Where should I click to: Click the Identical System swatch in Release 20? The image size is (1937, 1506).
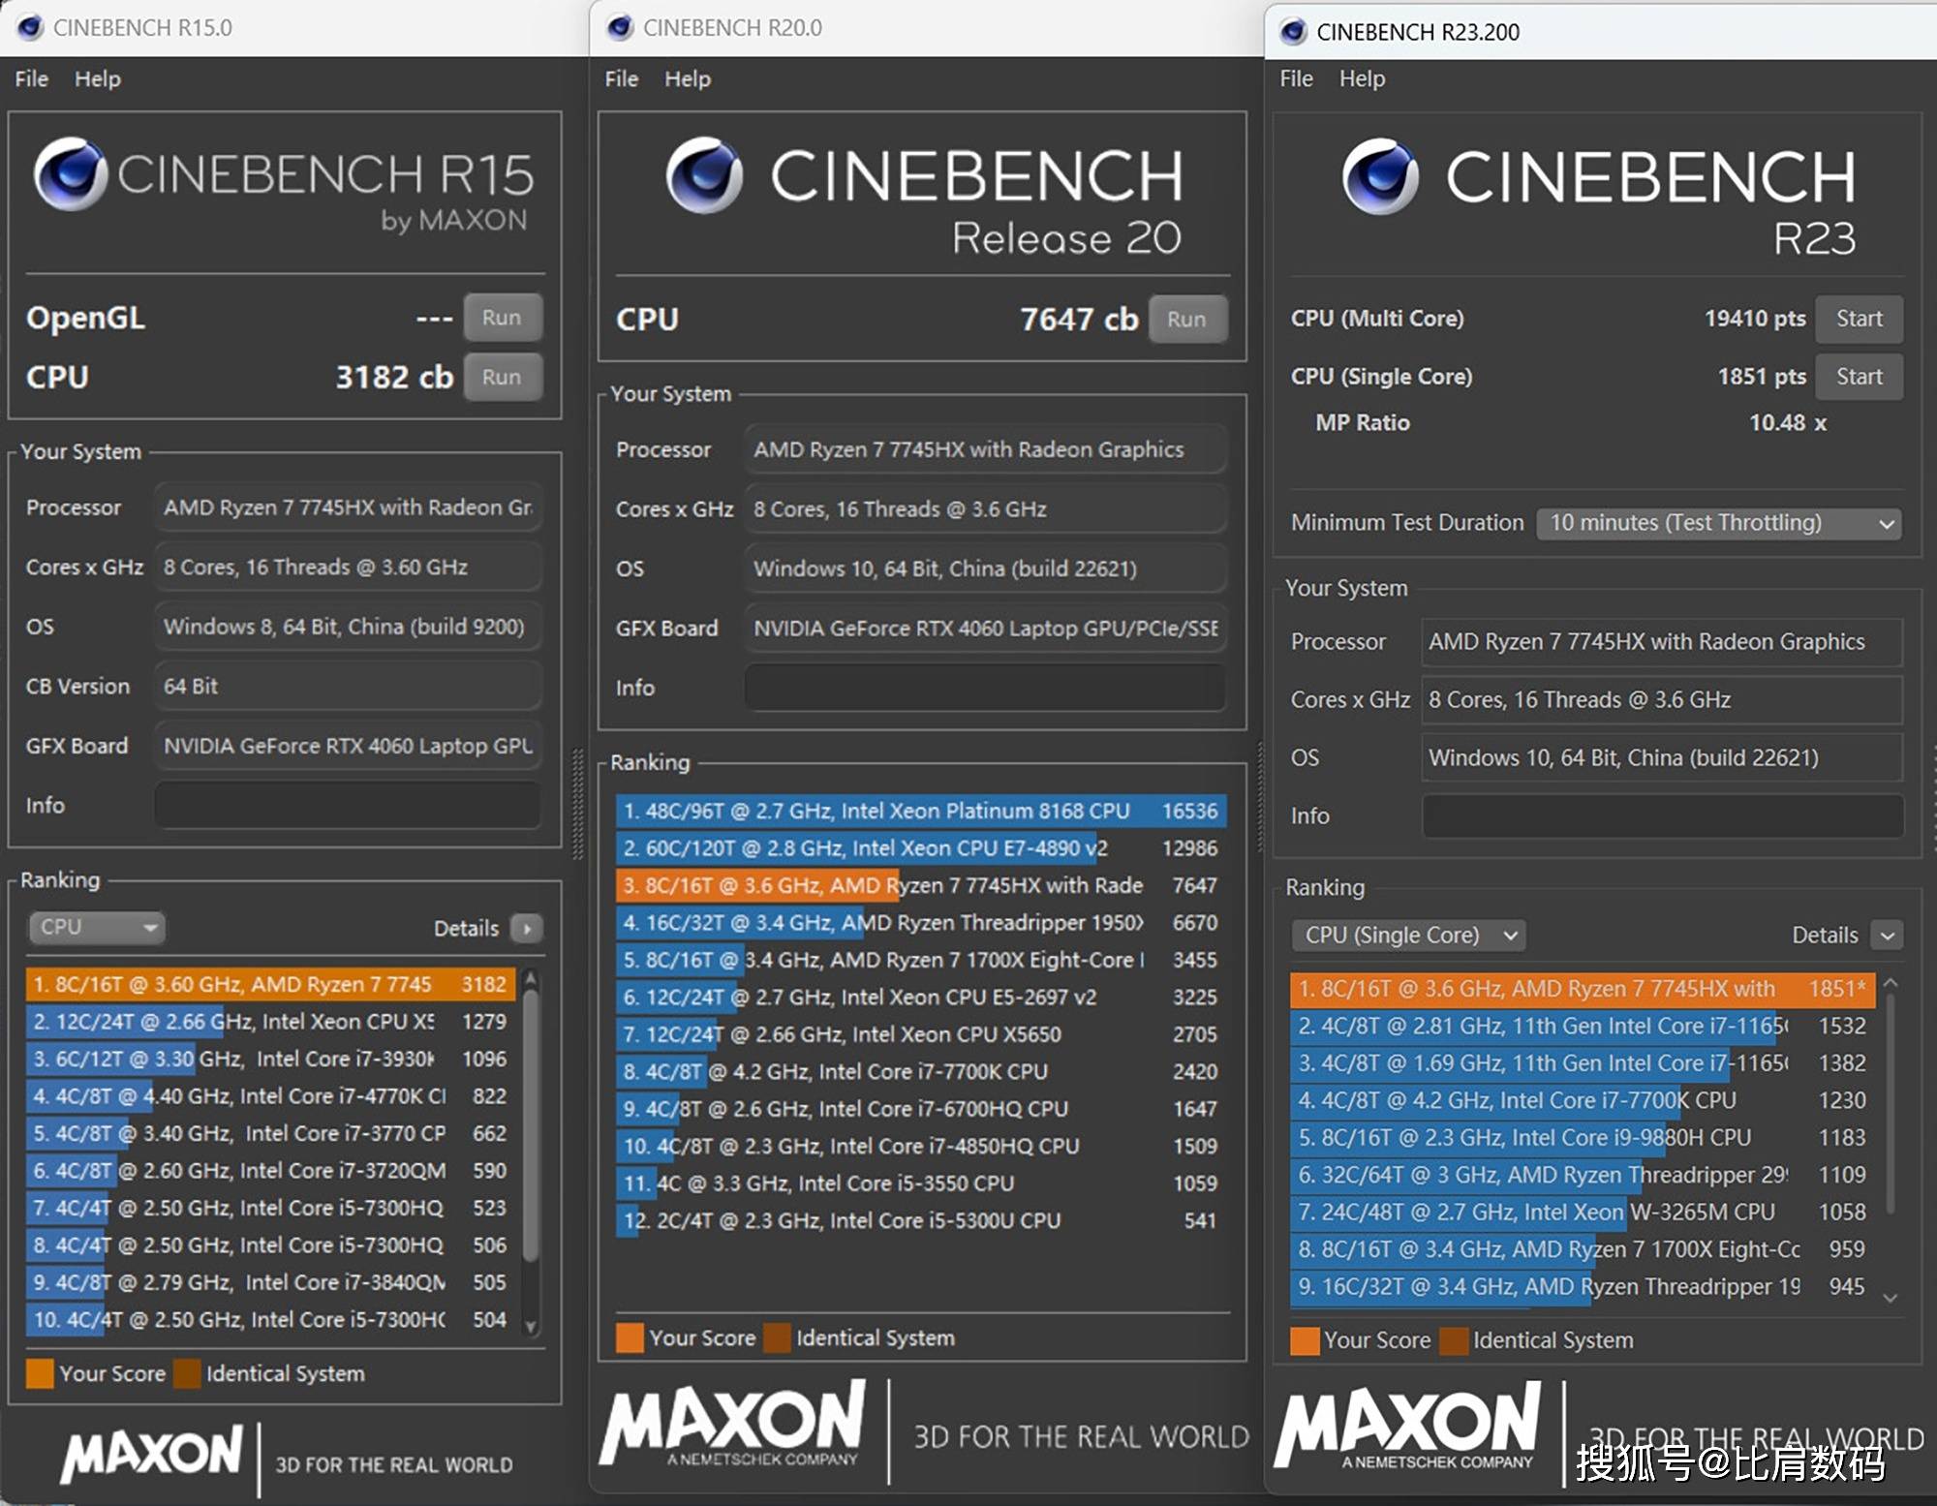pyautogui.click(x=776, y=1337)
